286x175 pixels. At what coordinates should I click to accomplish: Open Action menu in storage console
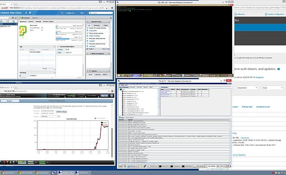point(10,101)
